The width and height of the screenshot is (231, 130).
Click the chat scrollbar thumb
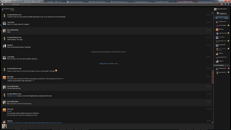[x=213, y=77]
